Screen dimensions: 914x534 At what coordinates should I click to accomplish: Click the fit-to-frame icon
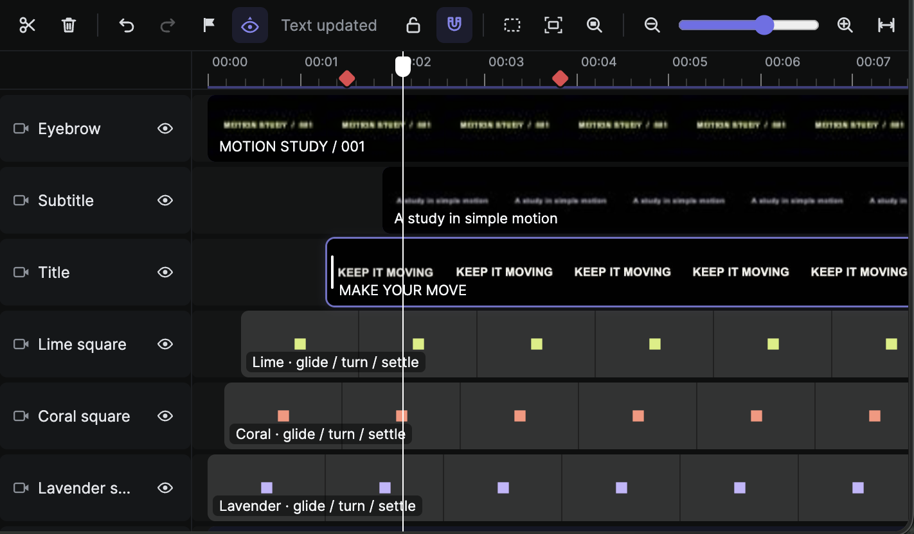point(553,25)
